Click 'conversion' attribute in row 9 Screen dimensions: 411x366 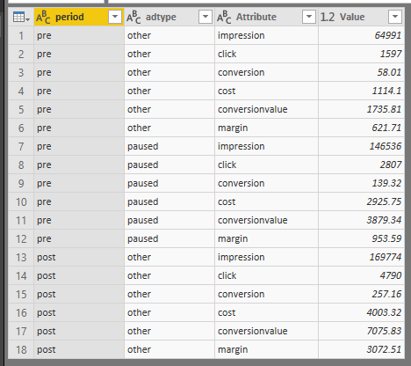(242, 183)
